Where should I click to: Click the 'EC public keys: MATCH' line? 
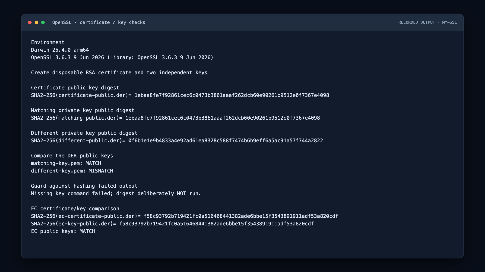(x=63, y=231)
